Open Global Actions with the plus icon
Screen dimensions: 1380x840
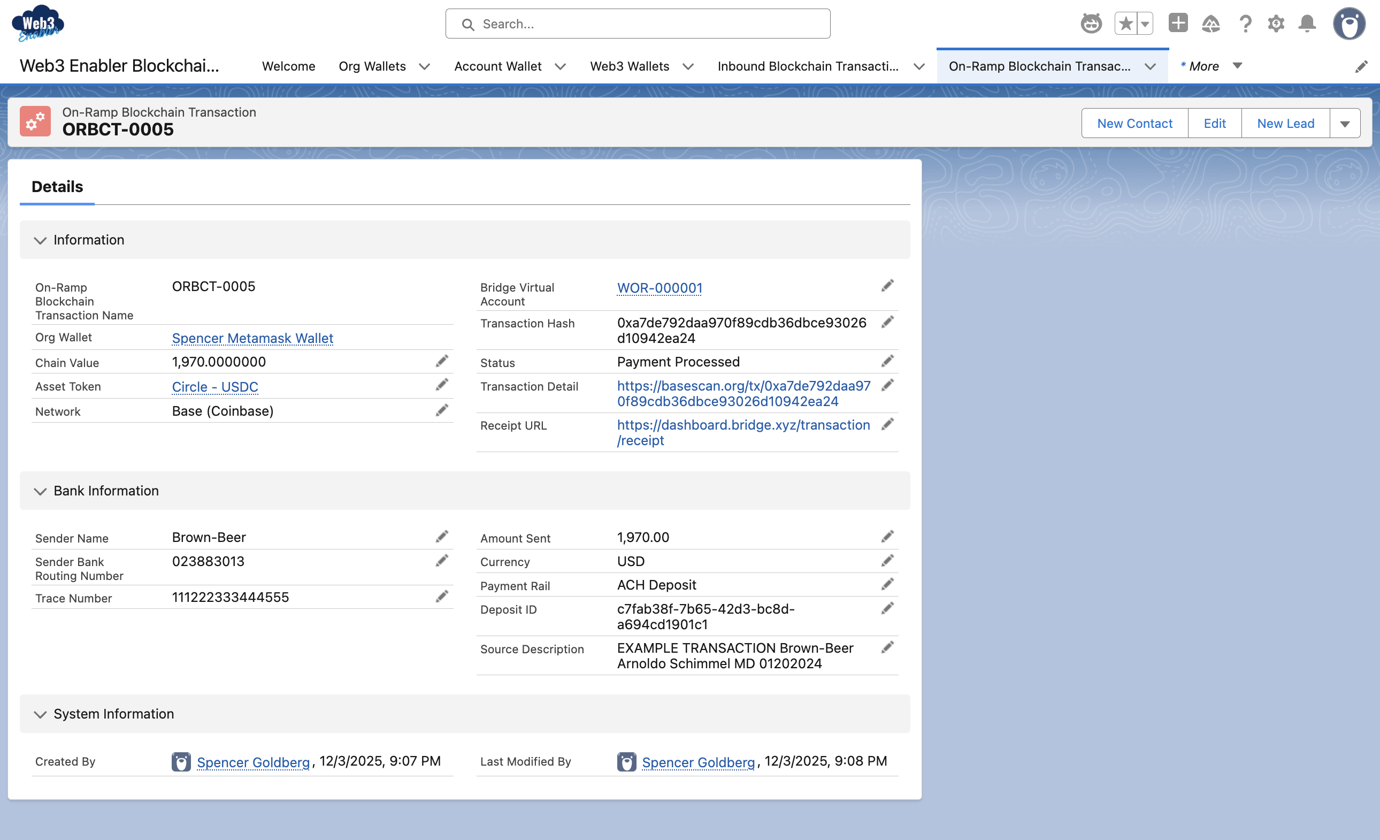click(x=1178, y=24)
